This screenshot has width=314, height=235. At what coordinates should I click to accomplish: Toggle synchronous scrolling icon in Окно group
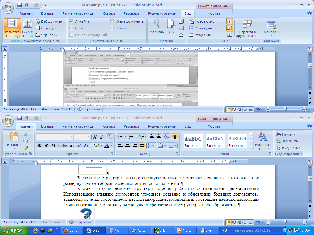click(229, 28)
